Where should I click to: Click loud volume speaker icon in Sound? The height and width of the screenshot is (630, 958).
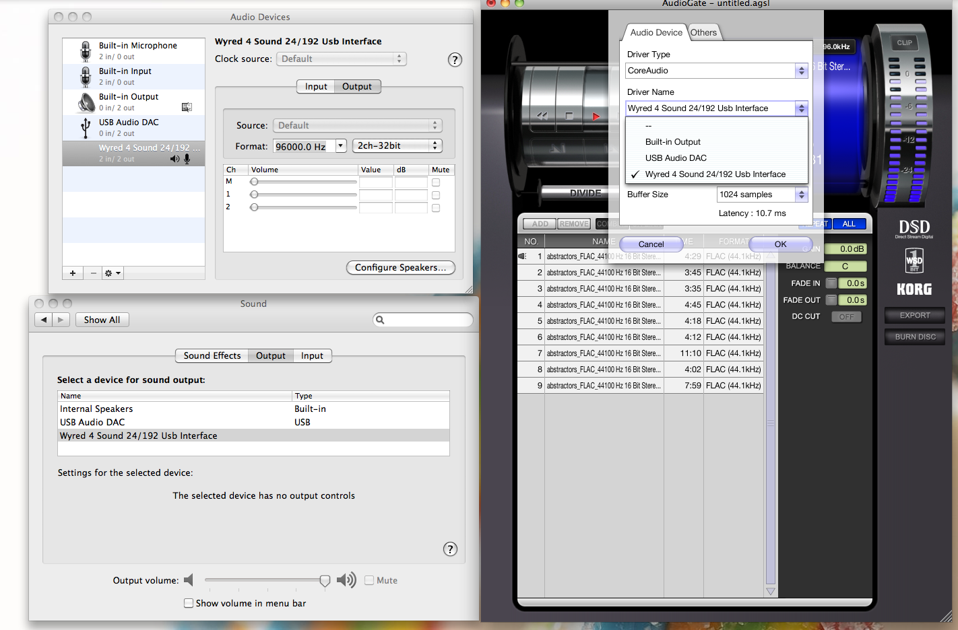coord(346,580)
